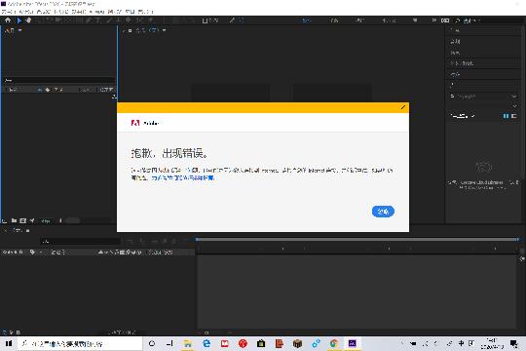Show hidden system tray icons
This screenshot has width=526, height=351.
(402, 343)
